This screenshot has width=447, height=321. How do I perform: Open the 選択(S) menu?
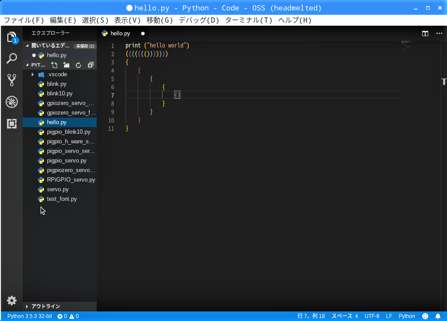[x=95, y=20]
